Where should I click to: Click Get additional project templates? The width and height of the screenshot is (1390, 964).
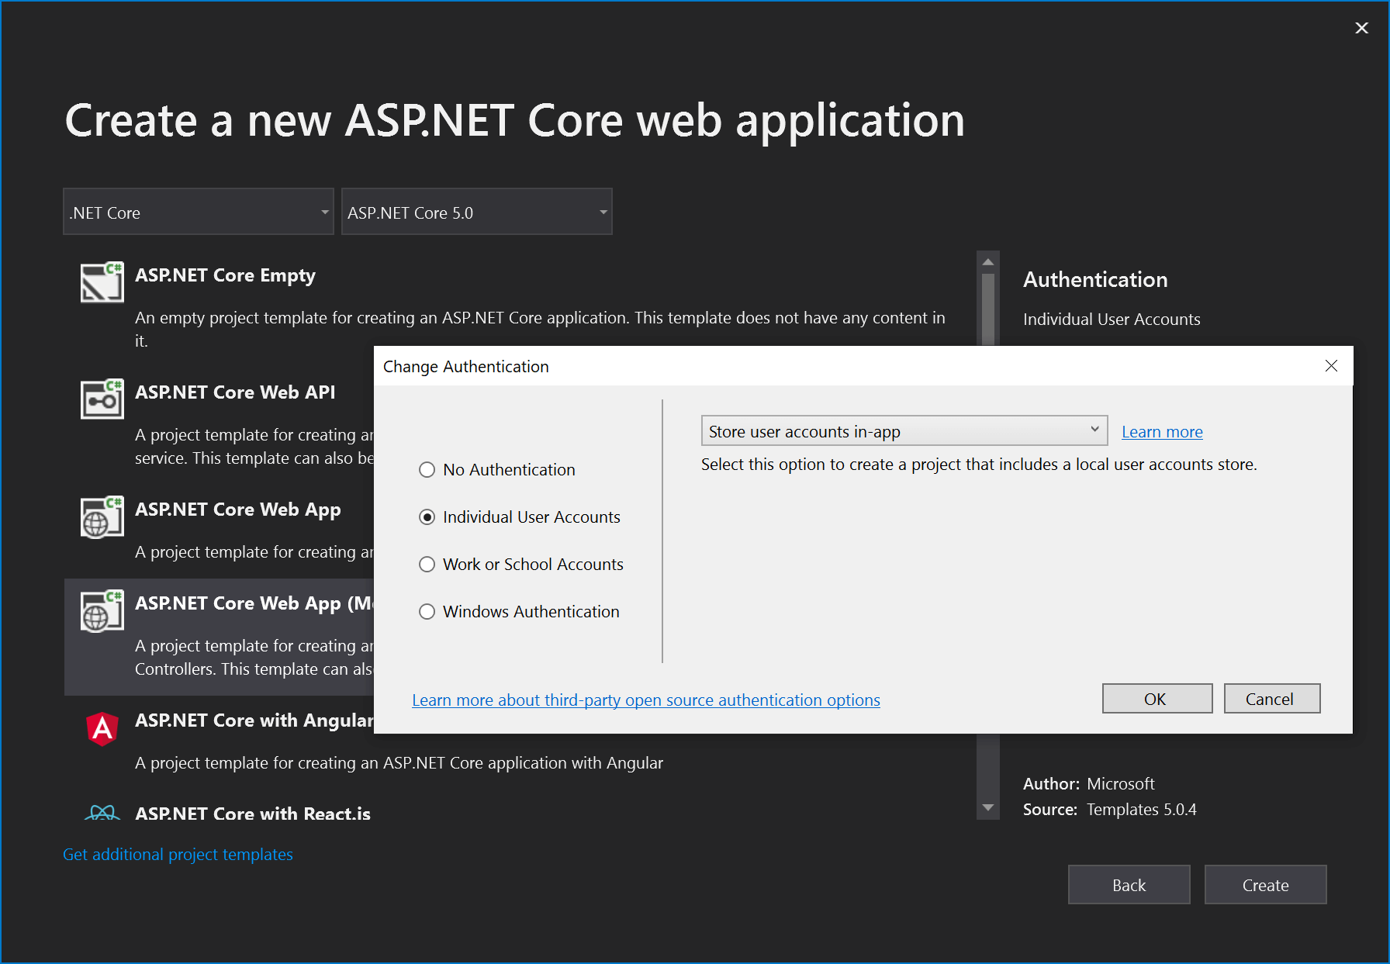[178, 854]
